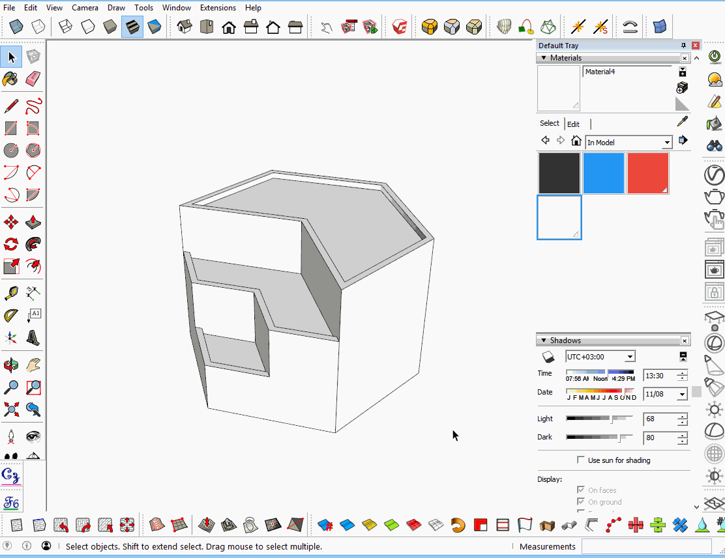The width and height of the screenshot is (725, 558).
Task: Enable Use sun for shading
Action: 580,460
